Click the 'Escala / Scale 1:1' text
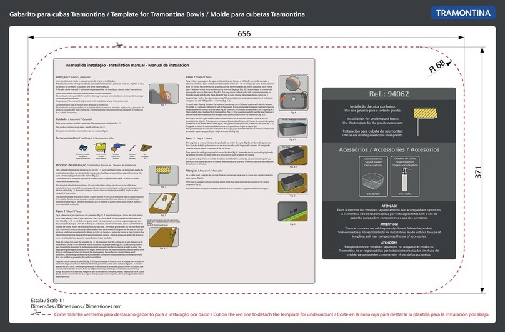505x332 pixels. tap(47, 300)
